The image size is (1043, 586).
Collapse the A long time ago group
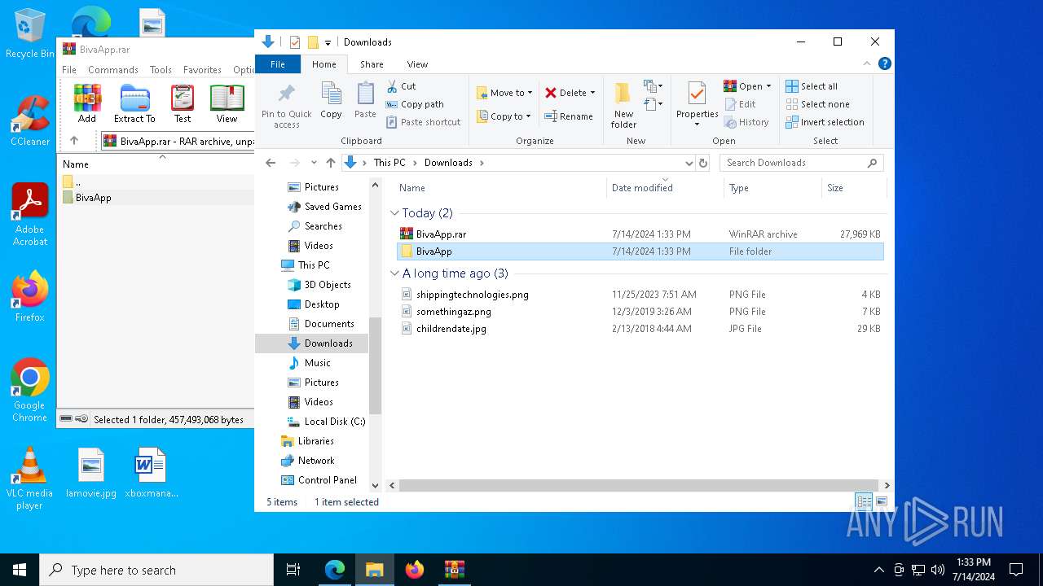(x=395, y=273)
